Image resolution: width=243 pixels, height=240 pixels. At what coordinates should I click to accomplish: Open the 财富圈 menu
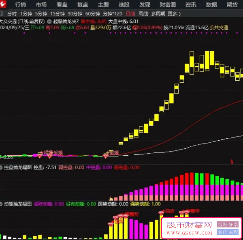click(168, 4)
